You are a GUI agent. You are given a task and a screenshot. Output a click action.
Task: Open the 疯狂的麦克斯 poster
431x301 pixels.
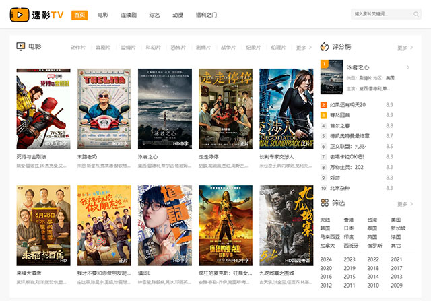pyautogui.click(x=226, y=226)
